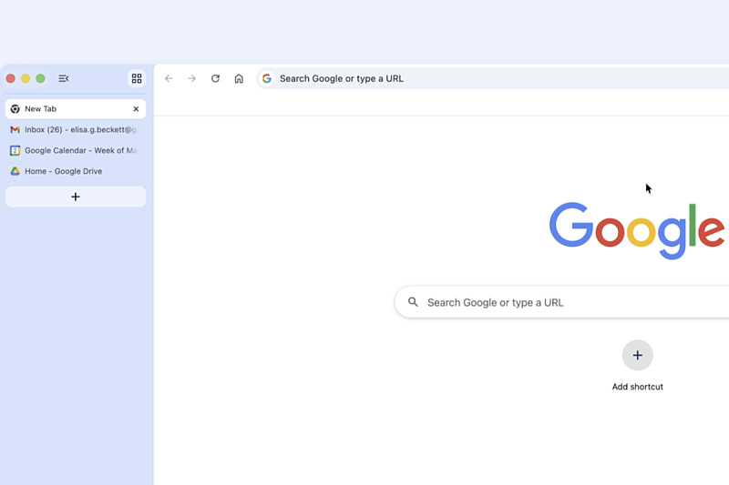Collapse the vertical tab sidebar
The height and width of the screenshot is (485, 729).
point(64,78)
